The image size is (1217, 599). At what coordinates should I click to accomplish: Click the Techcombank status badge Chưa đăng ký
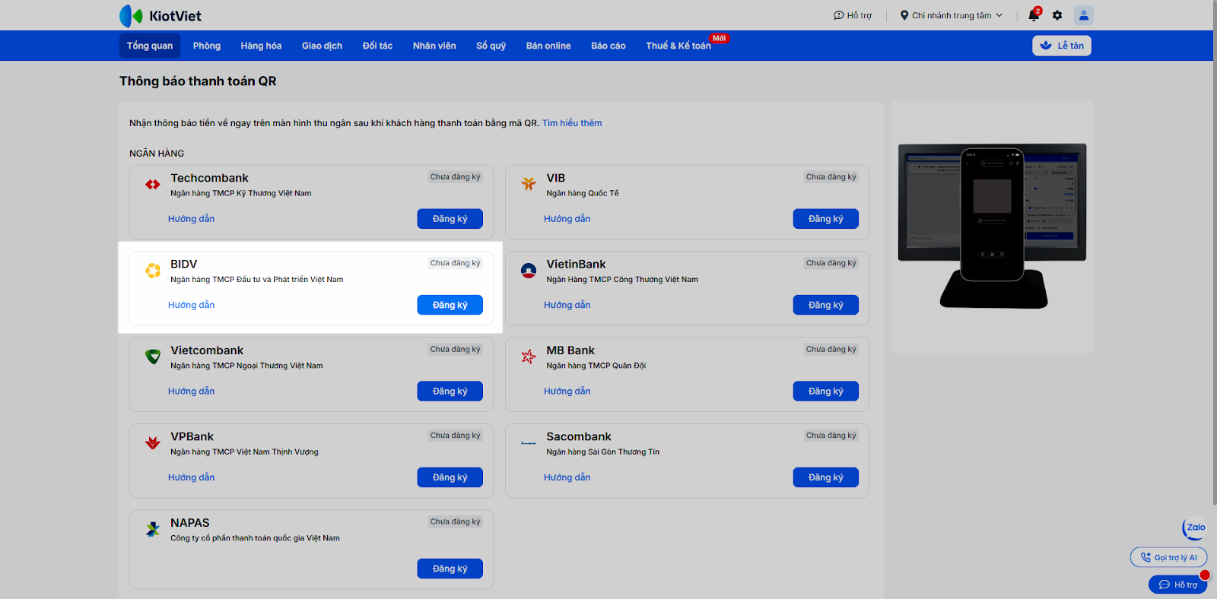pos(456,177)
